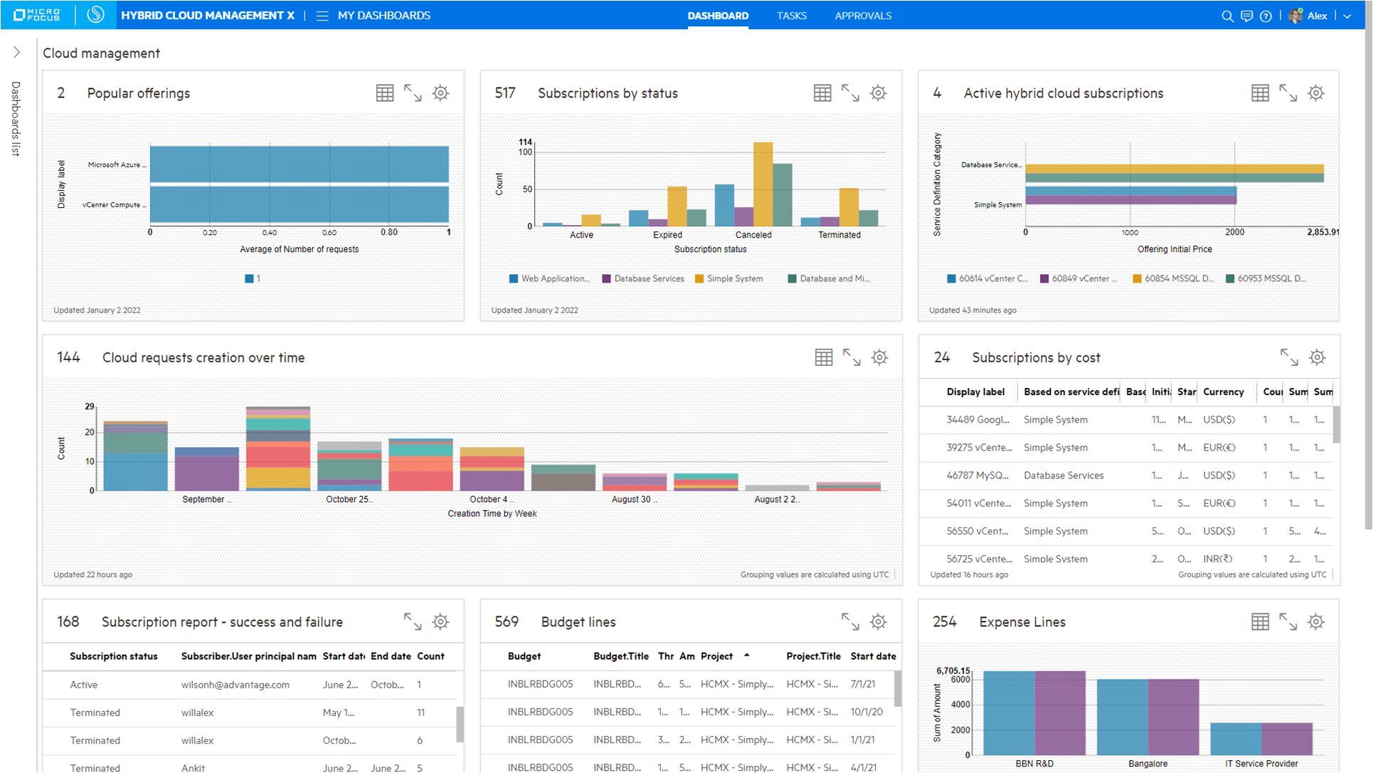
Task: Open settings for Cloud requests creation widget
Action: pyautogui.click(x=880, y=357)
